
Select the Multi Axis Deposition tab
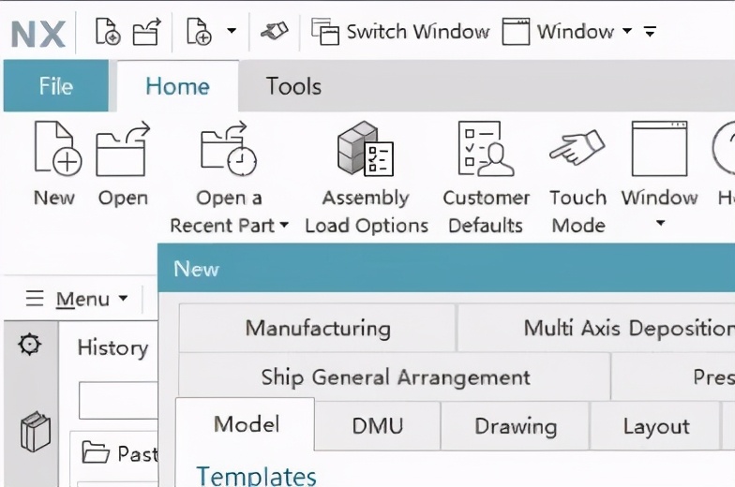pyautogui.click(x=596, y=328)
